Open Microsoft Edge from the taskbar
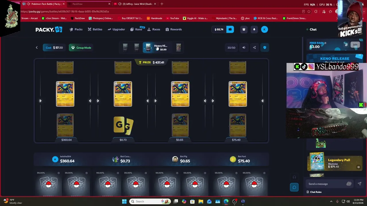Viewport: 367px width, 206px height. point(226,201)
